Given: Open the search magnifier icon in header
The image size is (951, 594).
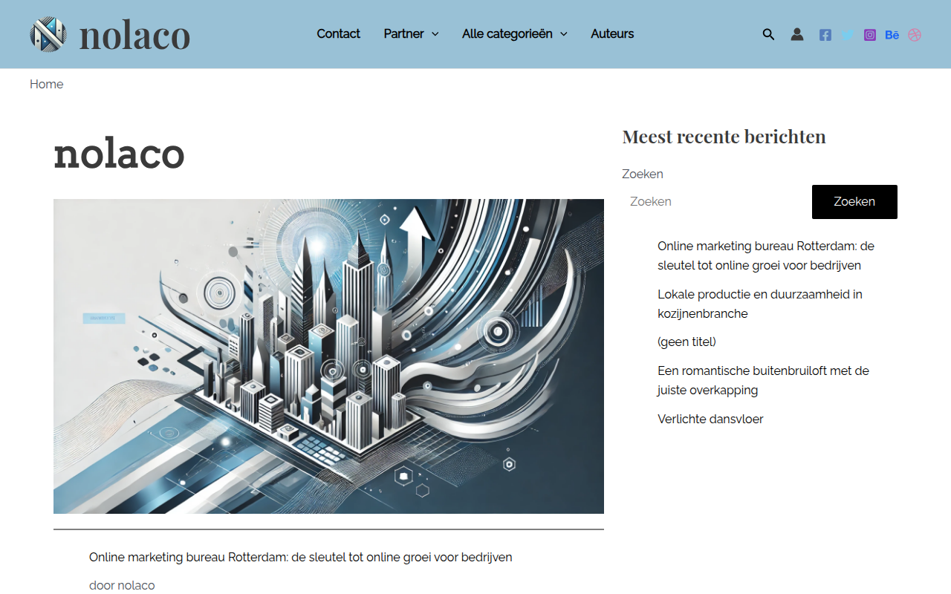Looking at the screenshot, I should click(x=768, y=34).
